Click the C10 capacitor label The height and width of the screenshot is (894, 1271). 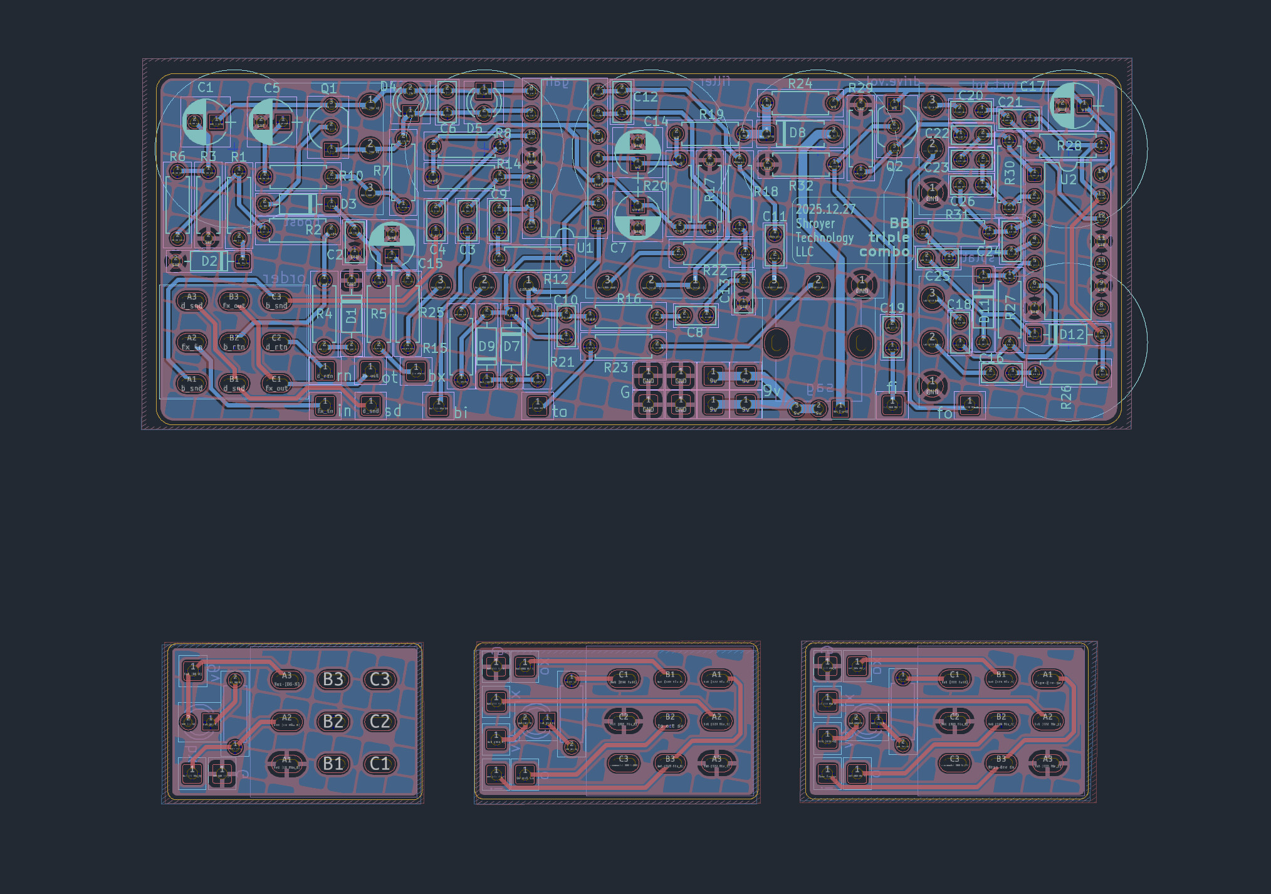coord(565,300)
